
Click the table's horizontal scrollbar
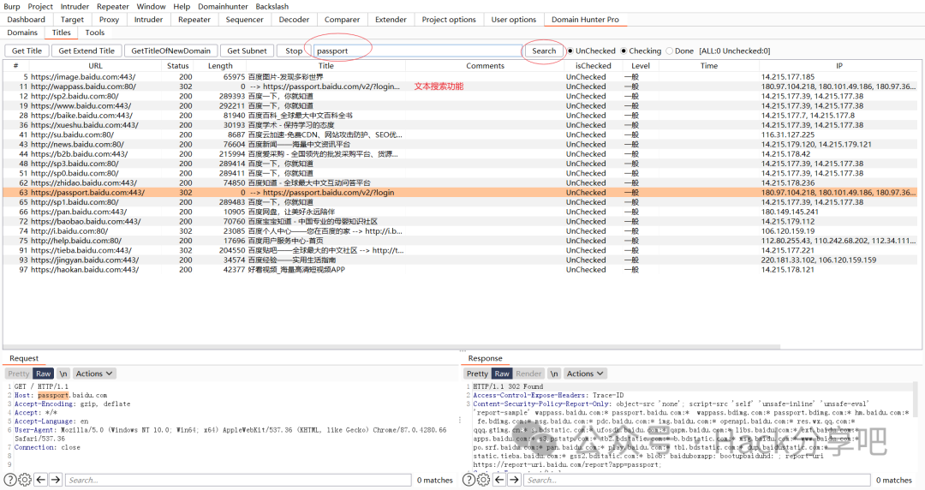[x=392, y=347]
